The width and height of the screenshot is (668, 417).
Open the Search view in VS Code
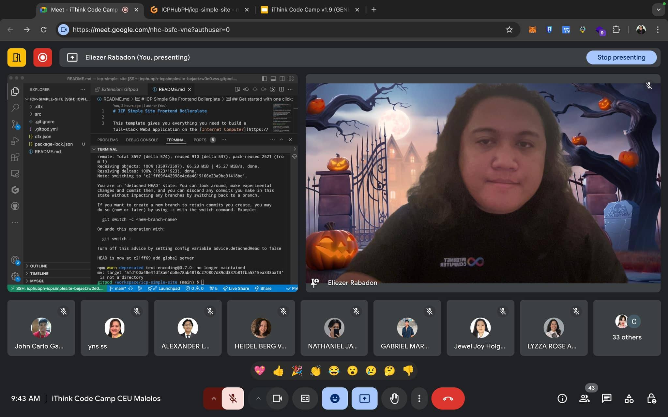tap(15, 108)
